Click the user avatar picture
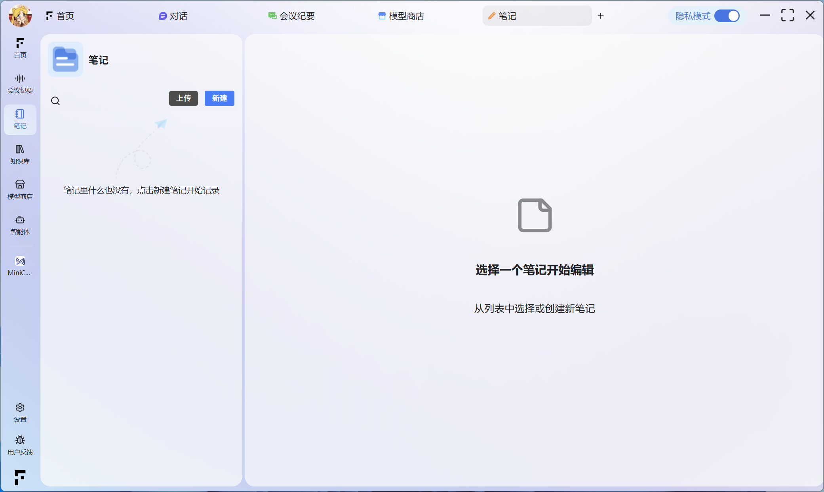Image resolution: width=824 pixels, height=492 pixels. tap(20, 16)
